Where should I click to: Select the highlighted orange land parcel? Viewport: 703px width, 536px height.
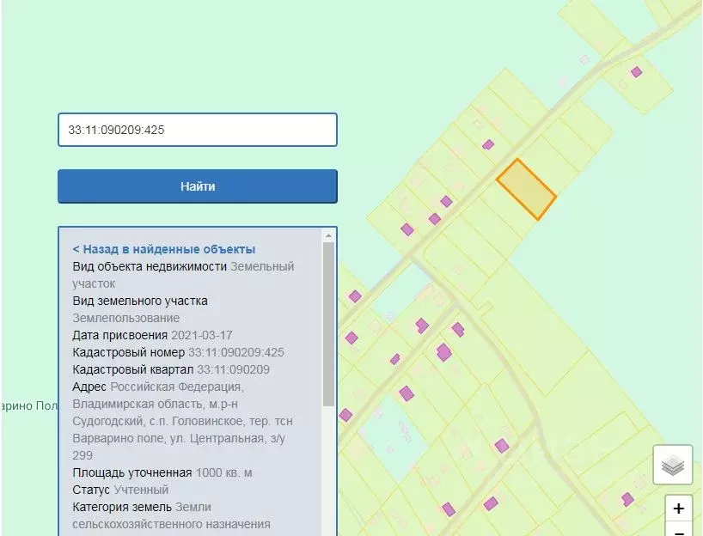[526, 190]
